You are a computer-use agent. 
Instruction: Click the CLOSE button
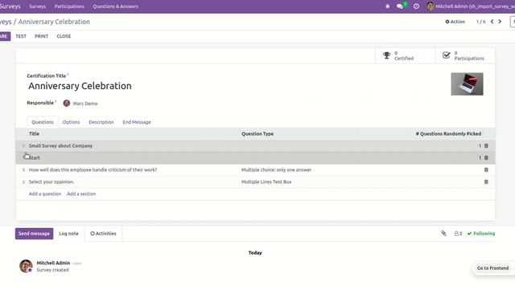[x=64, y=36]
